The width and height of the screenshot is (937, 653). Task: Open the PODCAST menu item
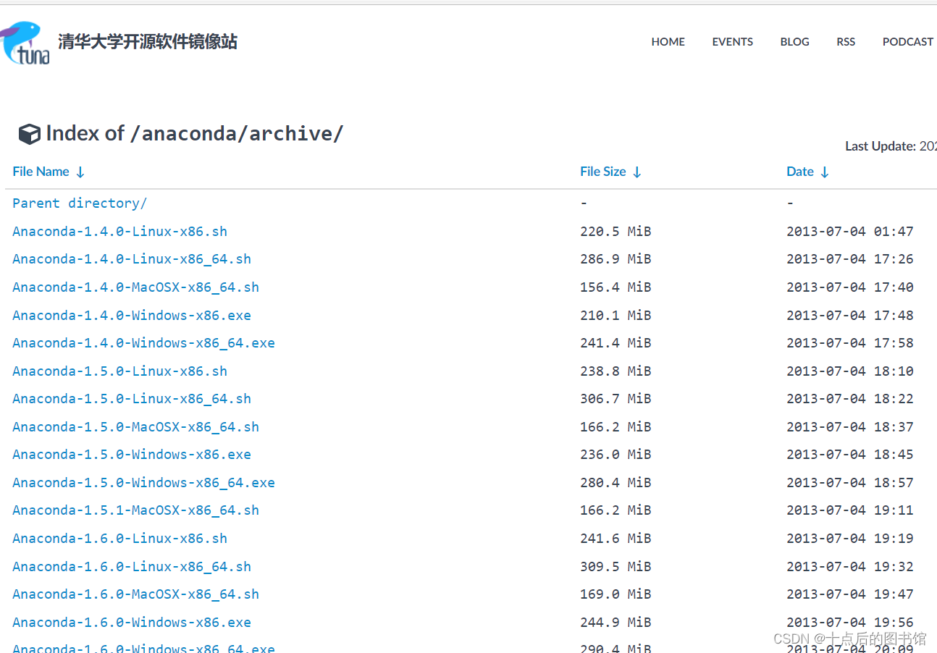click(x=908, y=42)
